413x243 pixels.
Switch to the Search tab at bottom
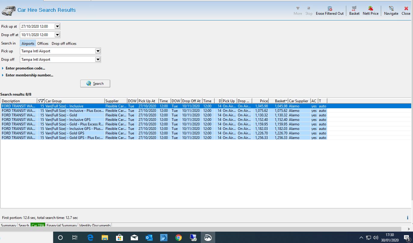click(x=24, y=225)
